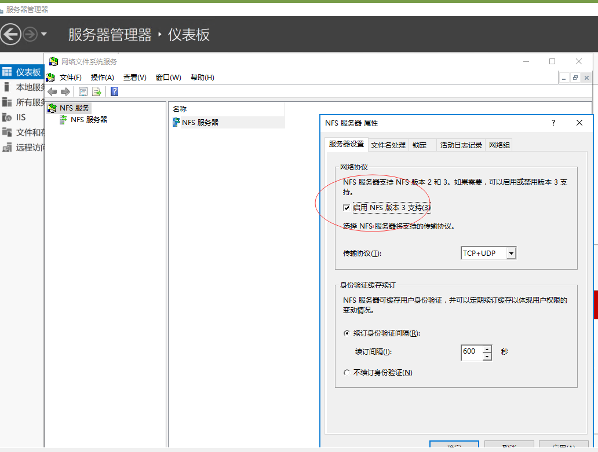Close inner MMC child window
598x452 pixels.
(x=586, y=78)
